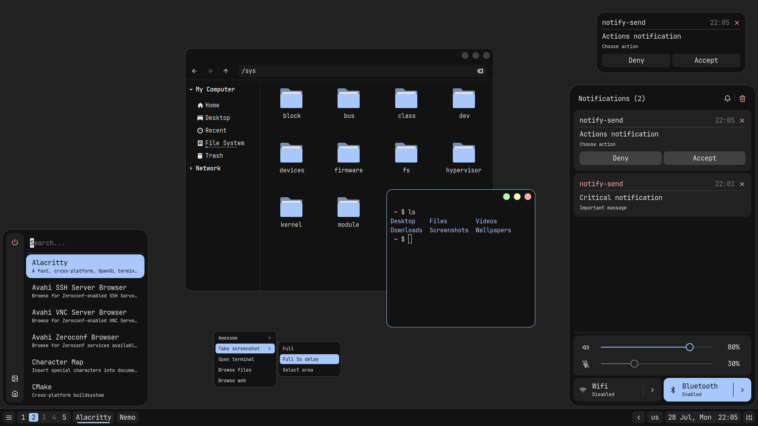Select Open terminal menu entry

coord(245,359)
